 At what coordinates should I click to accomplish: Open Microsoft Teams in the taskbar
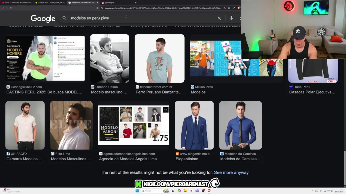click(x=197, y=191)
